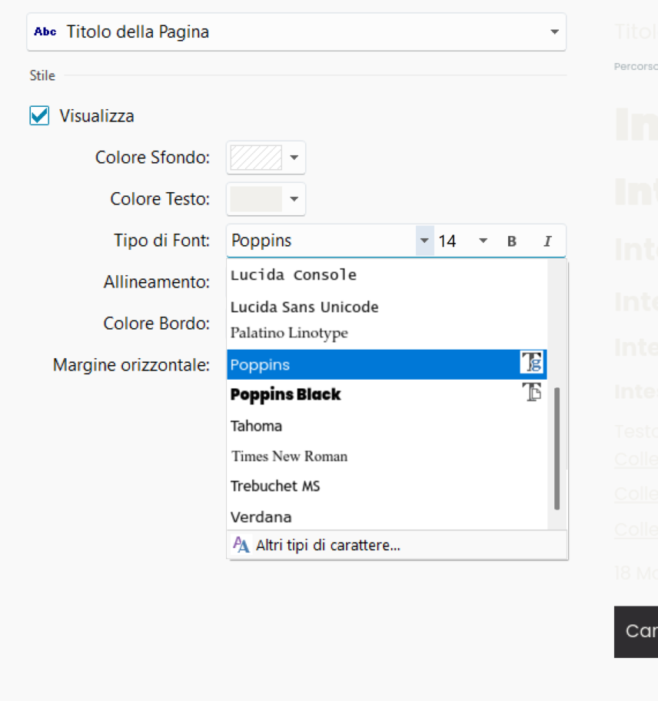The height and width of the screenshot is (701, 658).
Task: Collapse the Tipo di Font dropdown arrow
Action: [x=424, y=241]
